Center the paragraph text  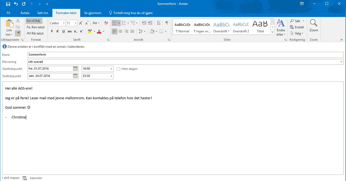(120, 31)
